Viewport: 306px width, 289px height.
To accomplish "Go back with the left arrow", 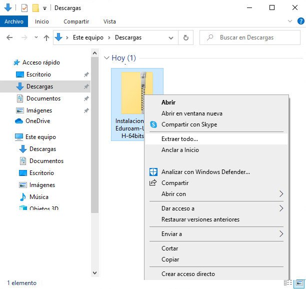I will coord(9,37).
